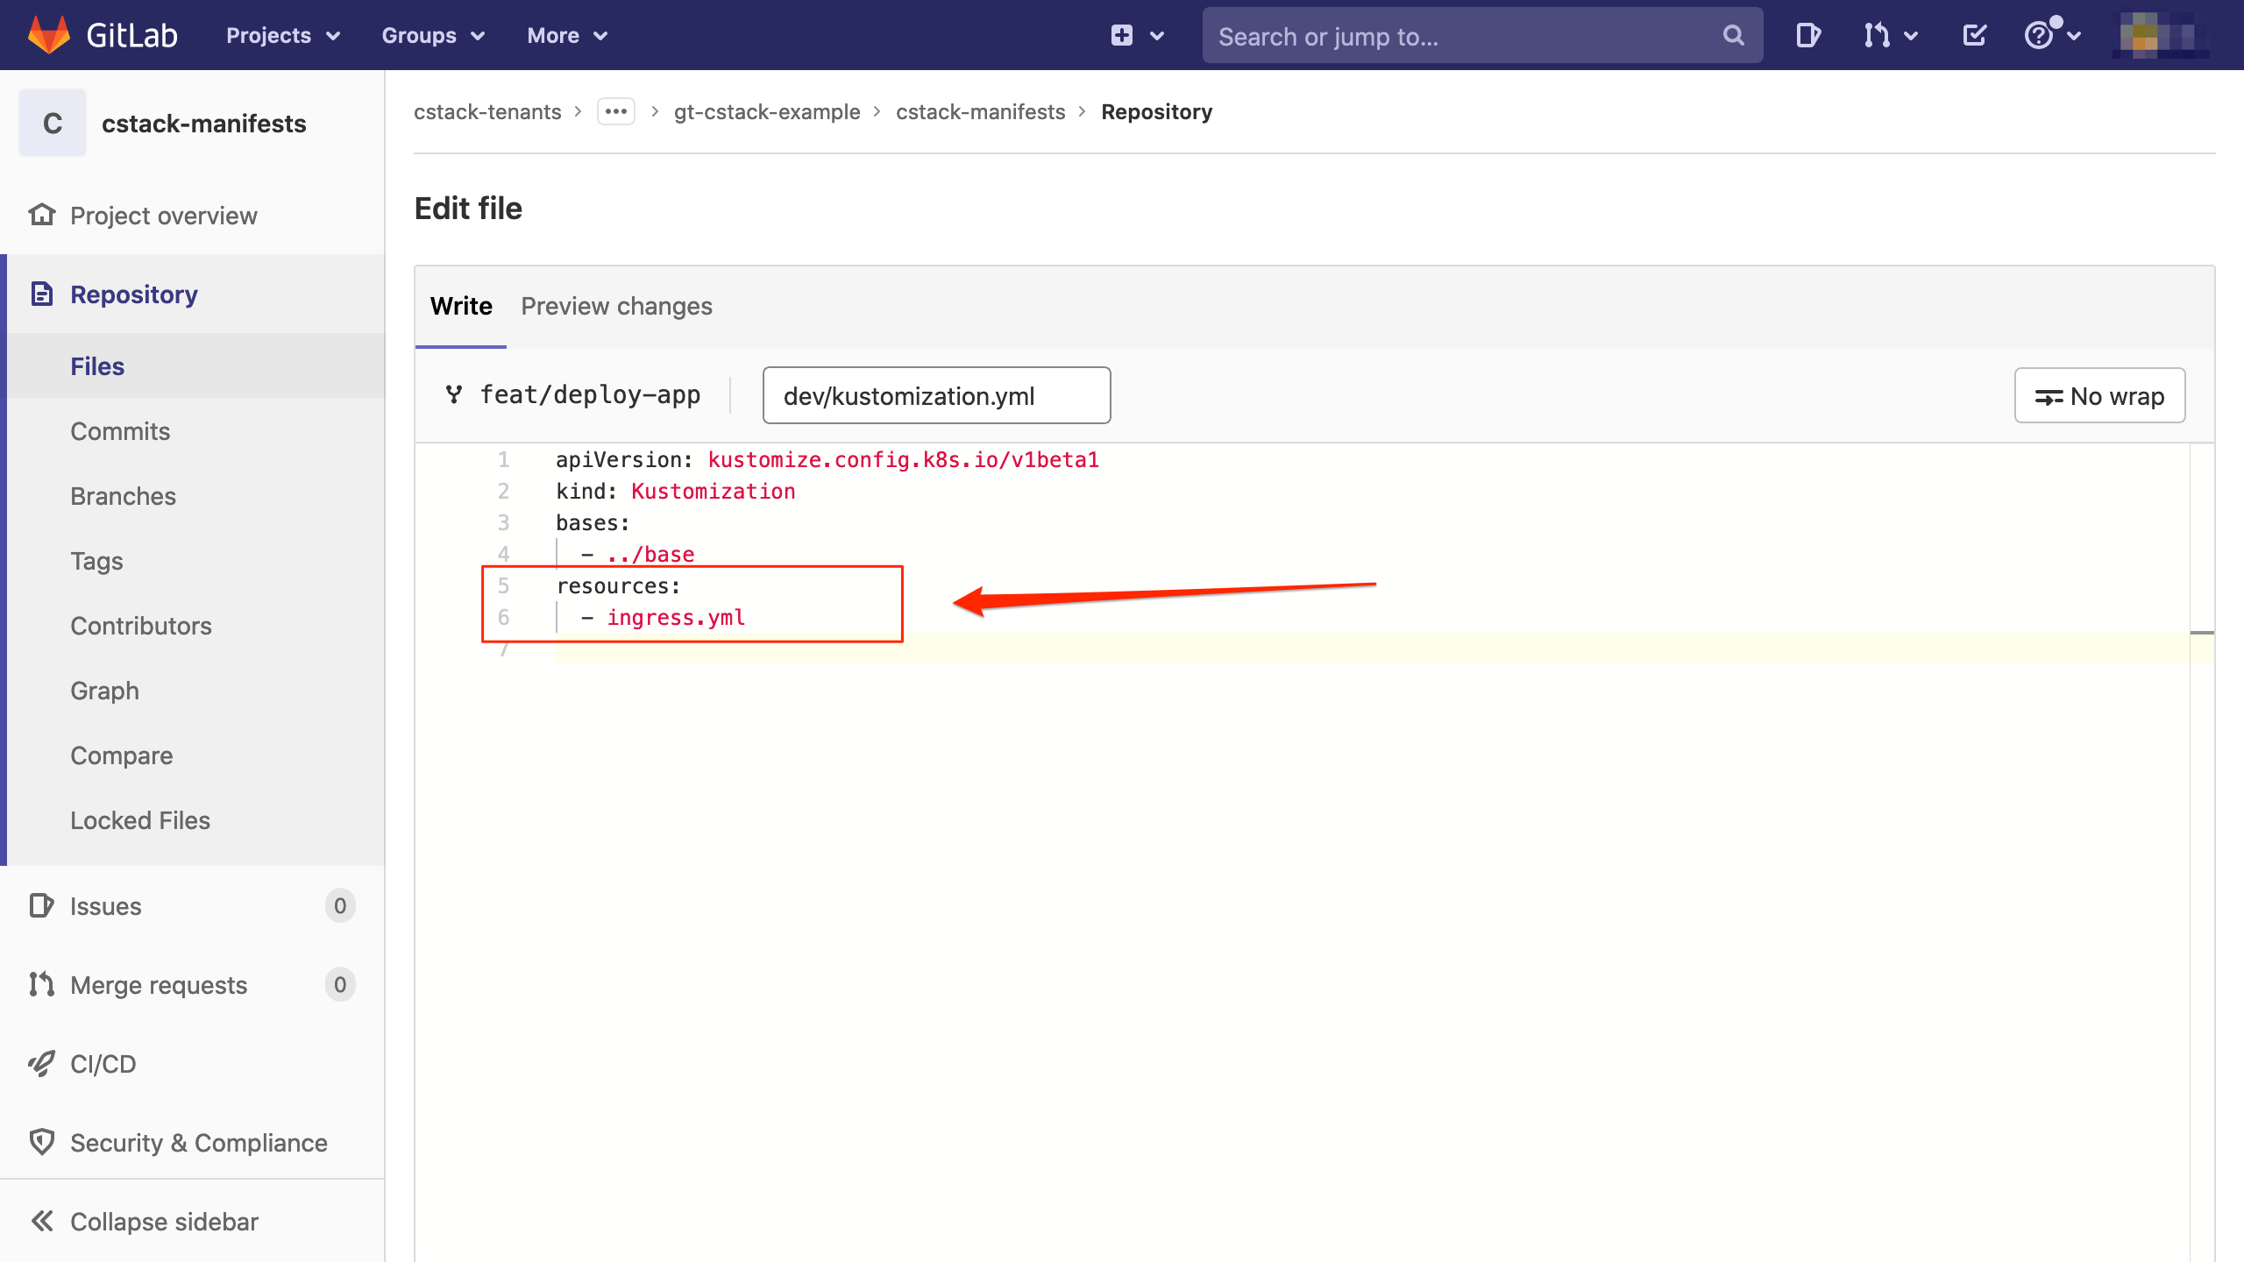
Task: Click the search magnifier icon
Action: click(x=1733, y=35)
